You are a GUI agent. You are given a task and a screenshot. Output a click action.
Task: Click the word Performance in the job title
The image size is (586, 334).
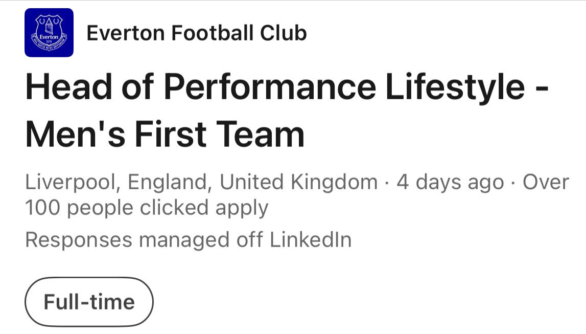pyautogui.click(x=270, y=87)
